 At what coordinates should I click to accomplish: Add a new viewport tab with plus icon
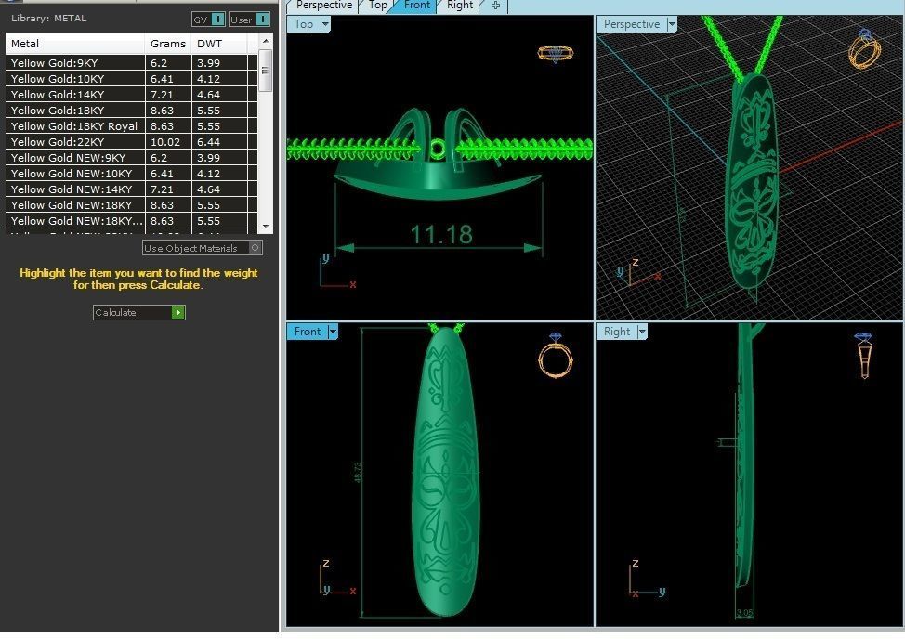[x=495, y=6]
